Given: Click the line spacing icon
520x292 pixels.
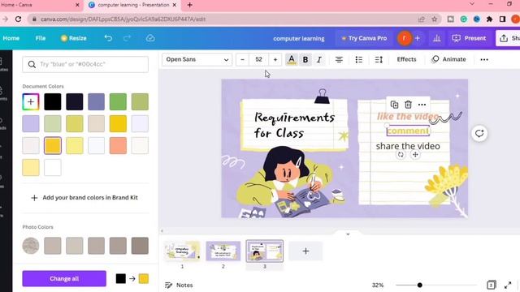Looking at the screenshot, I should pos(379,59).
